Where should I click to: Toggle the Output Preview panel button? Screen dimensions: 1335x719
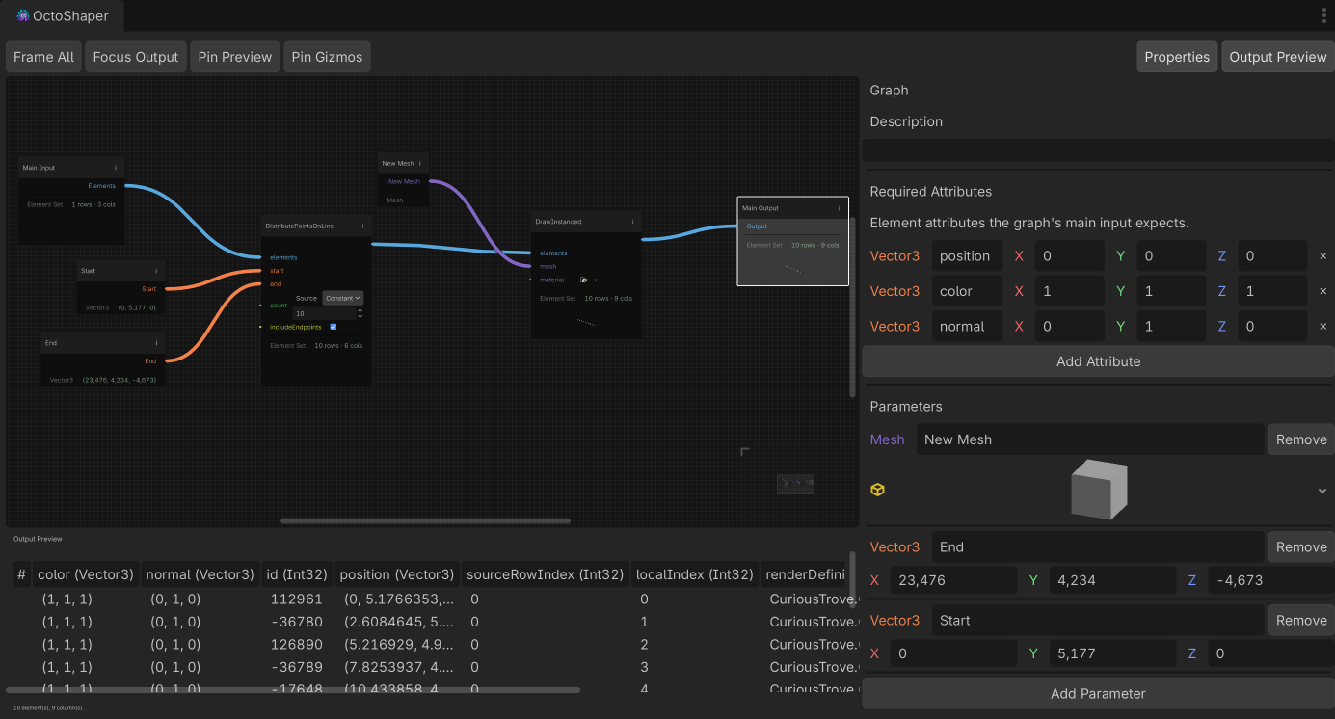tap(1278, 57)
